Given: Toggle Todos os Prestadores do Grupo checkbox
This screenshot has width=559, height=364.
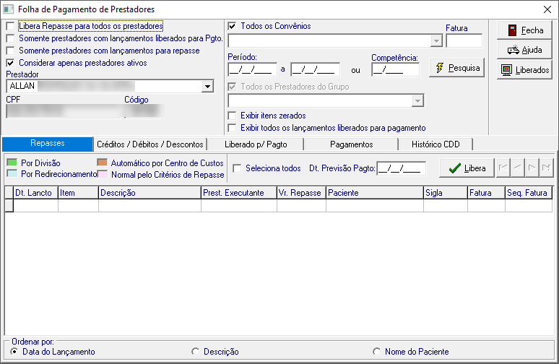Looking at the screenshot, I should pyautogui.click(x=232, y=87).
